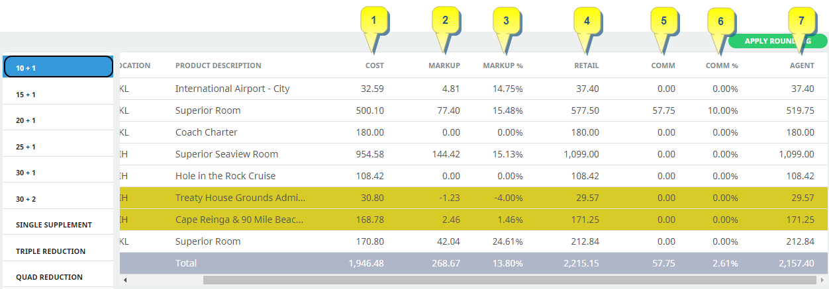Viewport: 829px width, 289px height.
Task: Click the Retail column header
Action: click(x=586, y=65)
